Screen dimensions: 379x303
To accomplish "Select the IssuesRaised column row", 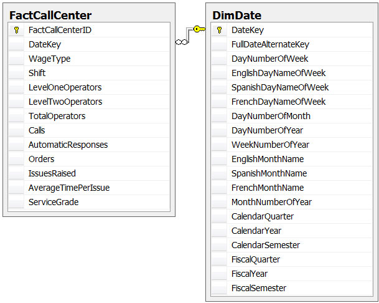I will [52, 173].
